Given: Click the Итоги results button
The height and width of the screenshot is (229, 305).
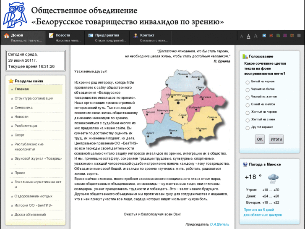Looking at the screenshot, I should tap(276, 139).
